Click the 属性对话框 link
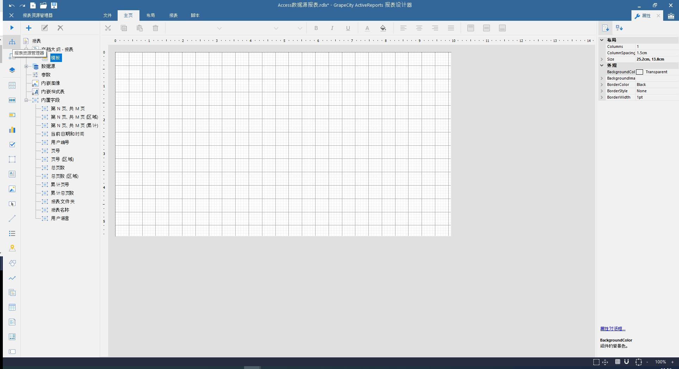 point(613,329)
